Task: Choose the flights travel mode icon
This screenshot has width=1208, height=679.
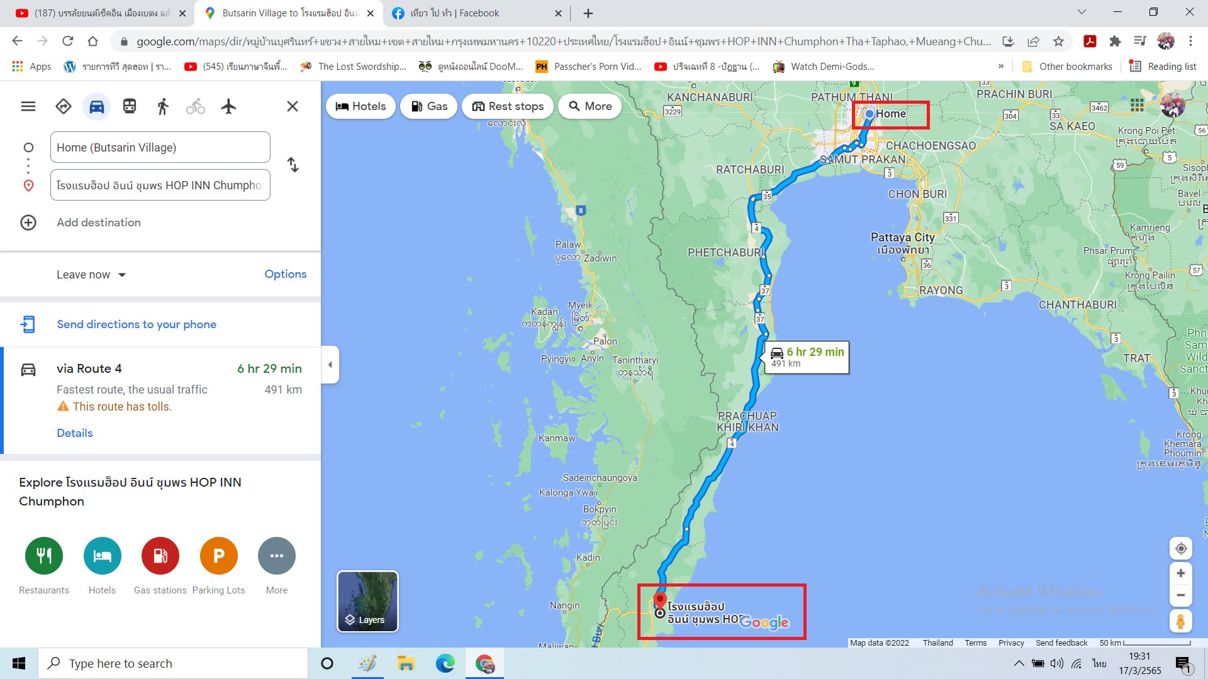Action: tap(228, 106)
